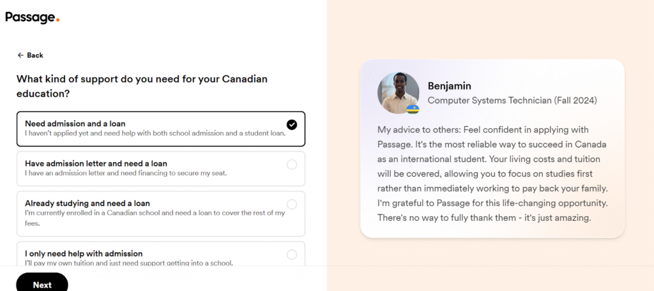Select the 'I only need help with admission' radio

292,255
